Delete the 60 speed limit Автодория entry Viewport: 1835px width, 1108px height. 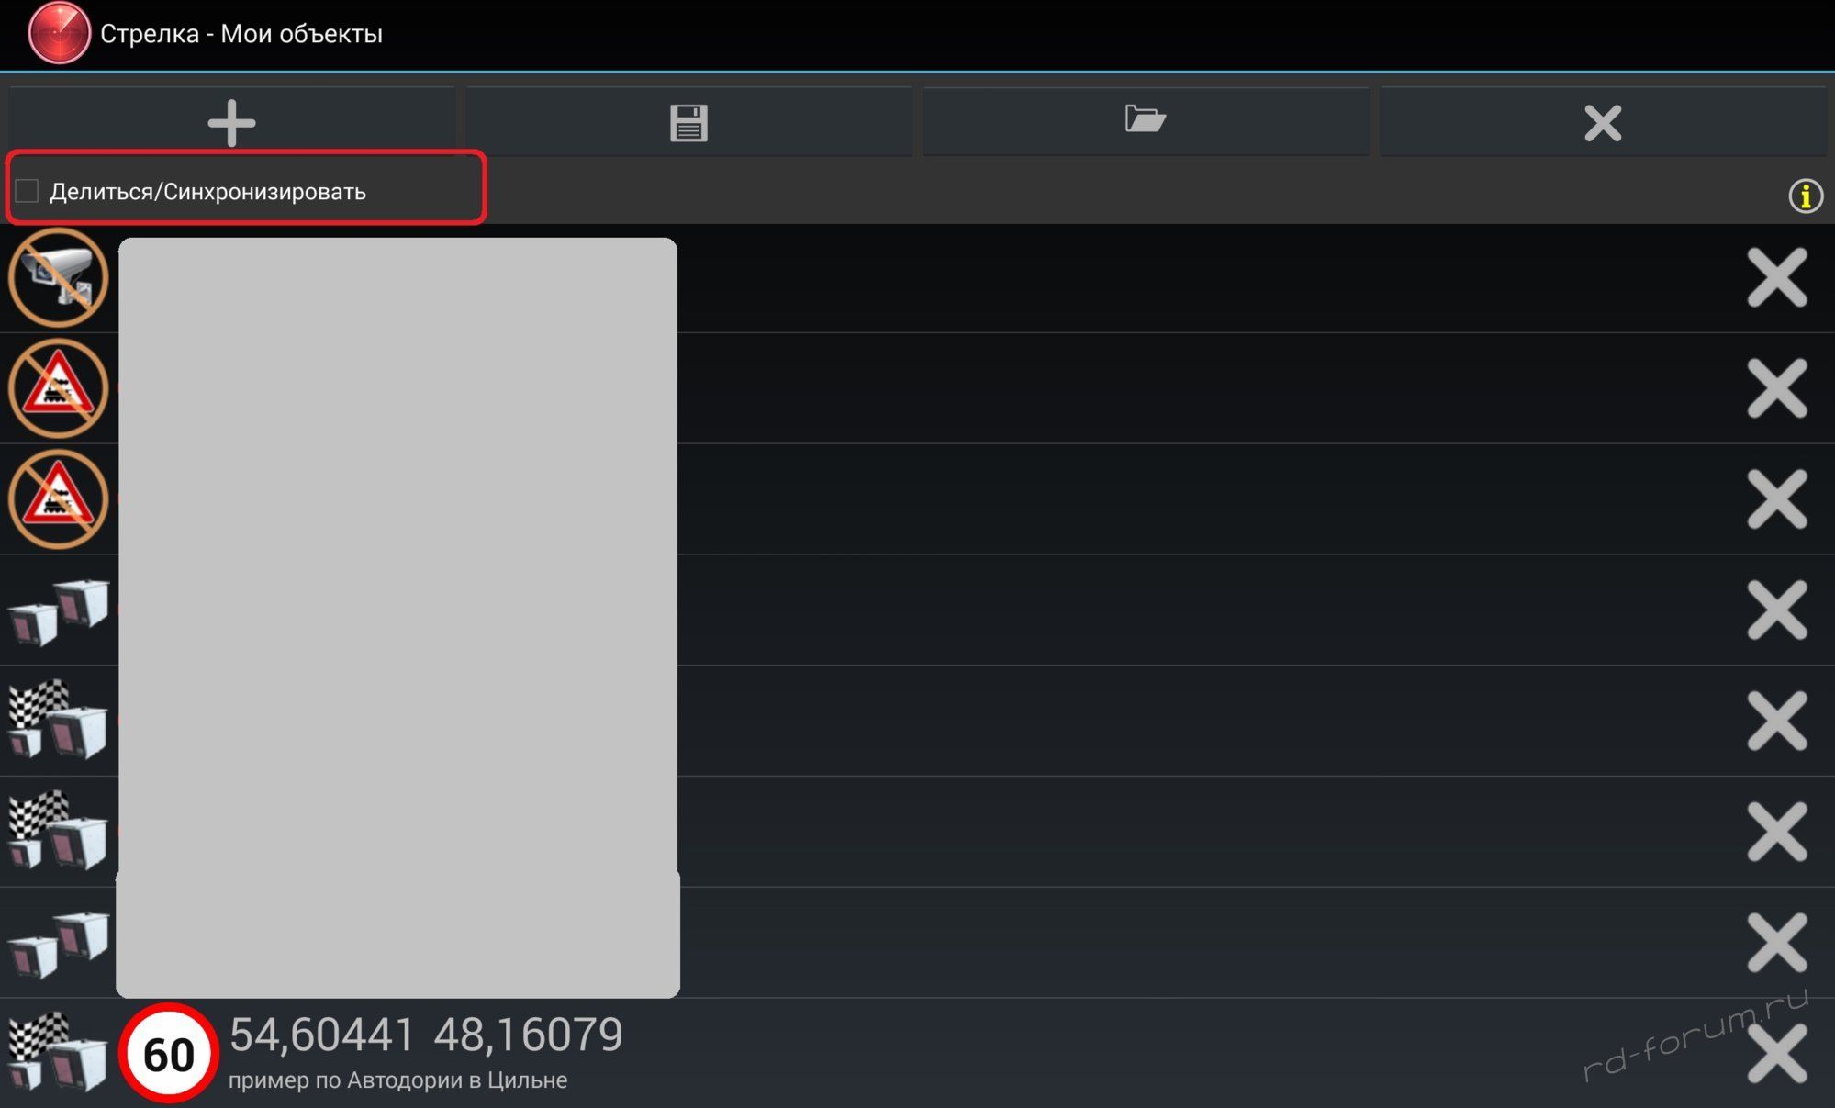pos(1776,1054)
